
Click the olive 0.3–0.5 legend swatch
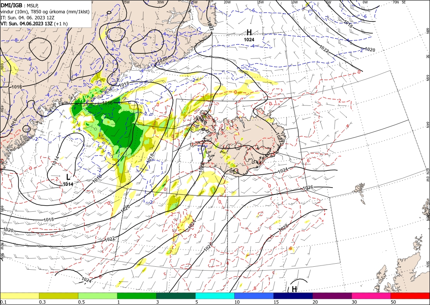(58, 296)
